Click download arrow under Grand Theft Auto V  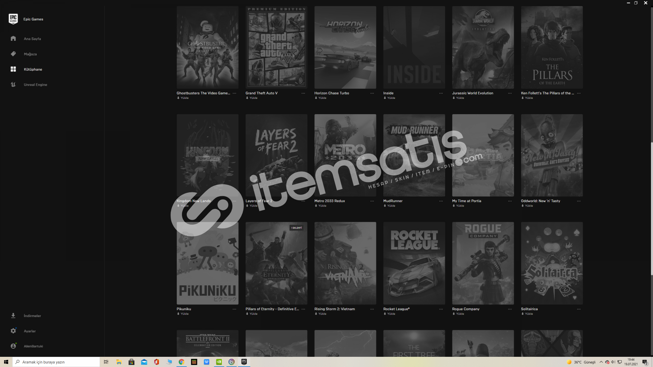(247, 98)
